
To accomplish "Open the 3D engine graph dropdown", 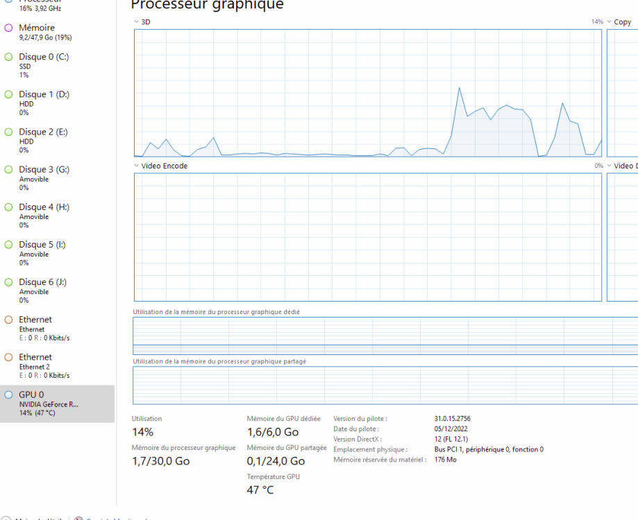I will click(x=137, y=22).
